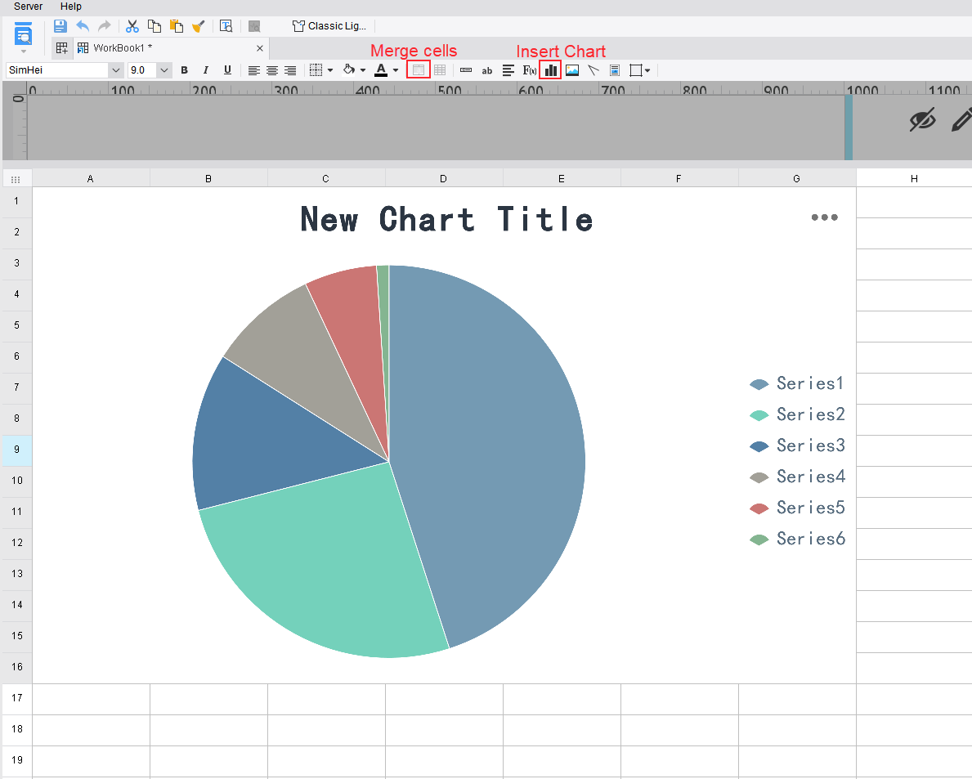
Task: Open the font size 9.0 dropdown
Action: tap(163, 70)
